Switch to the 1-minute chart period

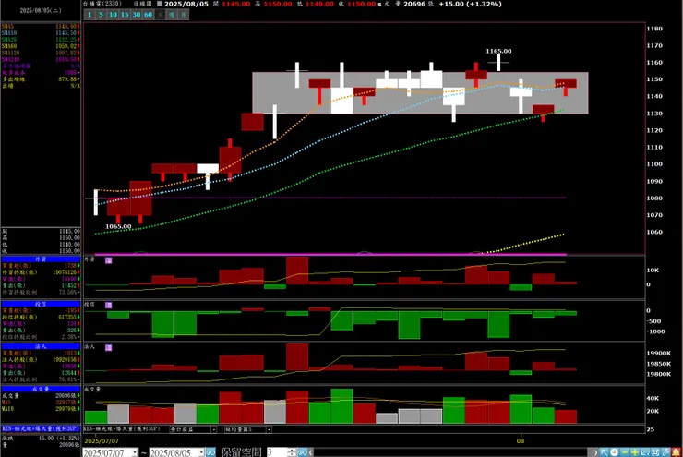(89, 15)
